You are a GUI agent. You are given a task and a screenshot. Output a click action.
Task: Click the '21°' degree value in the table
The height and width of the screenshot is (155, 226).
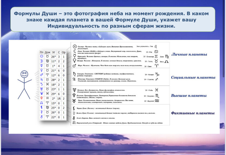[53, 71]
